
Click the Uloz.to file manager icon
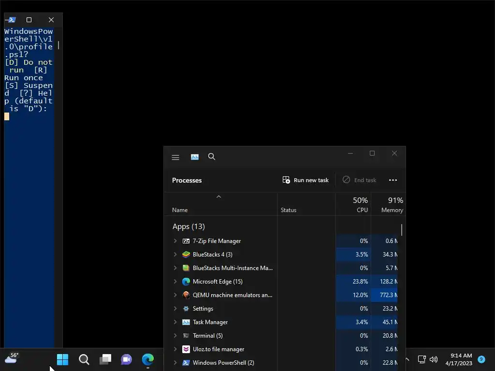[x=186, y=349]
